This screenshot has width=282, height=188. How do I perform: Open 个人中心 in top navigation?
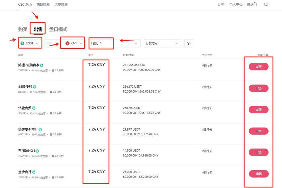[x=236, y=4]
